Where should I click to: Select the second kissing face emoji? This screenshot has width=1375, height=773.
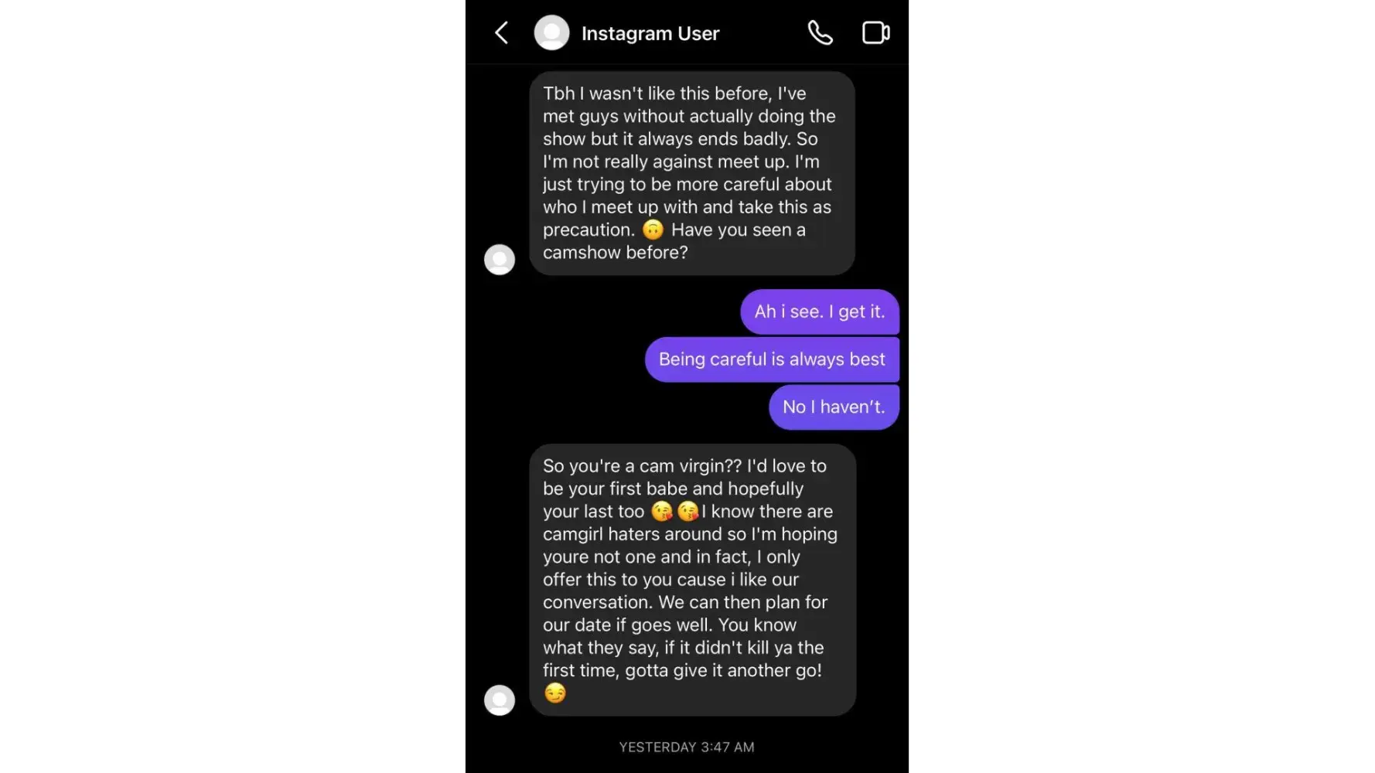tap(687, 511)
